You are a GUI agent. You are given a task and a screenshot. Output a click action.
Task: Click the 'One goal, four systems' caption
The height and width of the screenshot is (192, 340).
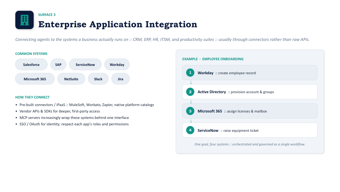click(x=250, y=144)
